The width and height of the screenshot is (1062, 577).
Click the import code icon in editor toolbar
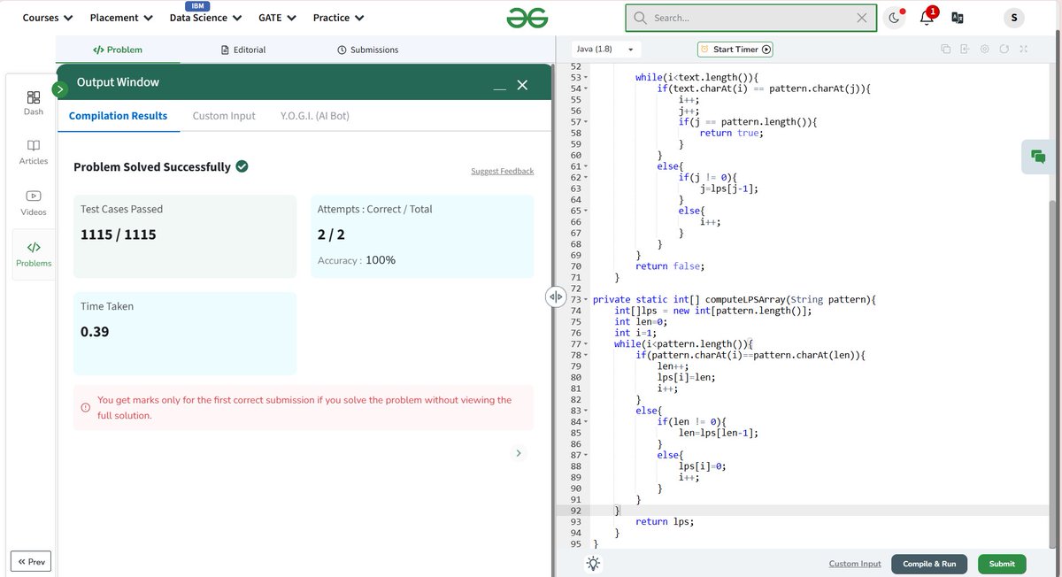(966, 50)
